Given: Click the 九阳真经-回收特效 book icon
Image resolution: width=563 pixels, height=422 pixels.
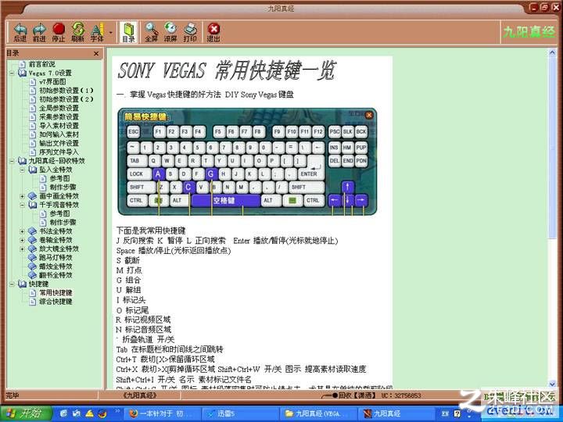Looking at the screenshot, I should pos(22,161).
